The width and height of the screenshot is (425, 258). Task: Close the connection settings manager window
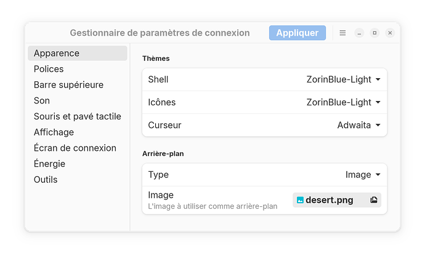pyautogui.click(x=390, y=33)
